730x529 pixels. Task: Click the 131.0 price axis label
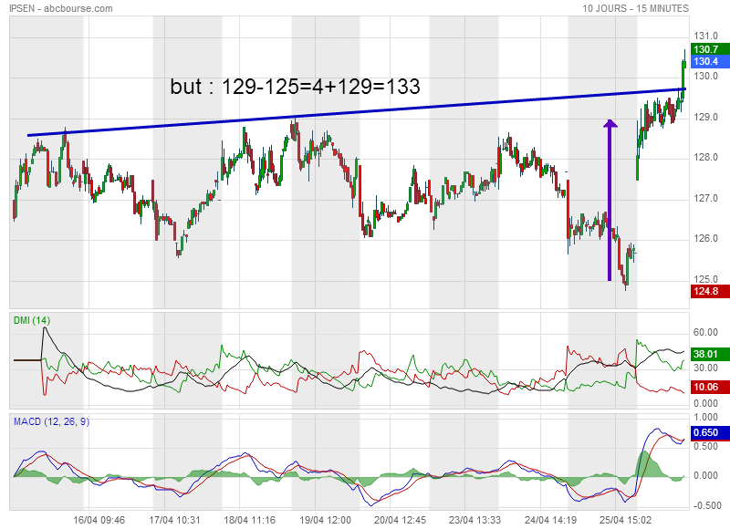pyautogui.click(x=705, y=36)
